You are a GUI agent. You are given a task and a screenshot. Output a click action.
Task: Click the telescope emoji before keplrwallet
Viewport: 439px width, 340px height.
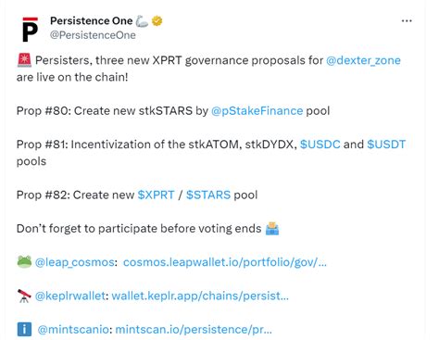pos(24,296)
